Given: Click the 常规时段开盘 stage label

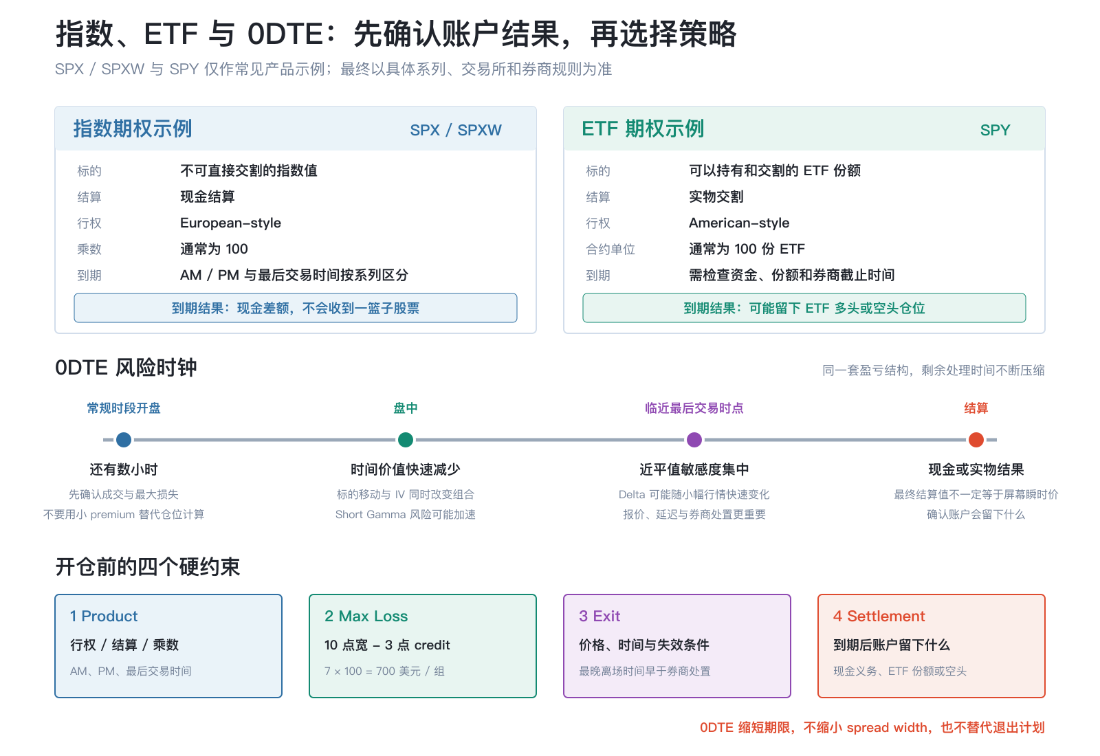Looking at the screenshot, I should pyautogui.click(x=124, y=408).
